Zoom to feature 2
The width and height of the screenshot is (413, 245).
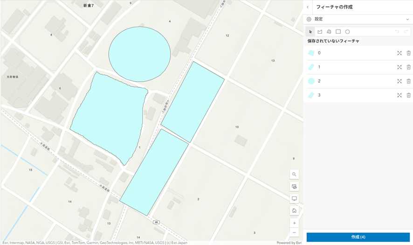tap(399, 81)
